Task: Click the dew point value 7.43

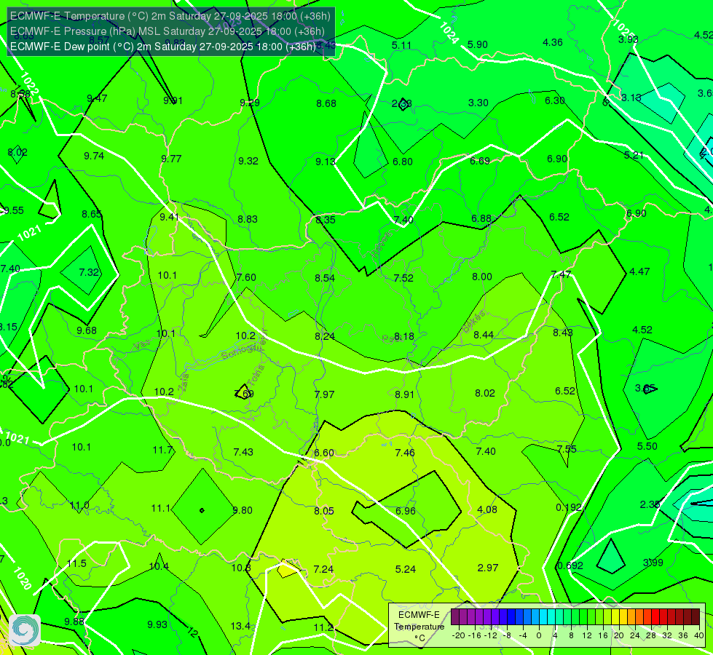Action: (243, 452)
